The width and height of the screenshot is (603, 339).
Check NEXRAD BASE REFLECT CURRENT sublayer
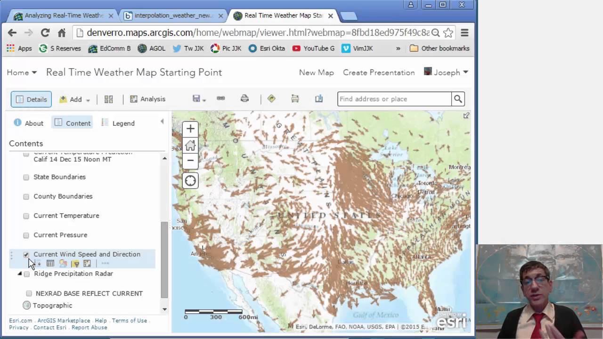tap(29, 293)
